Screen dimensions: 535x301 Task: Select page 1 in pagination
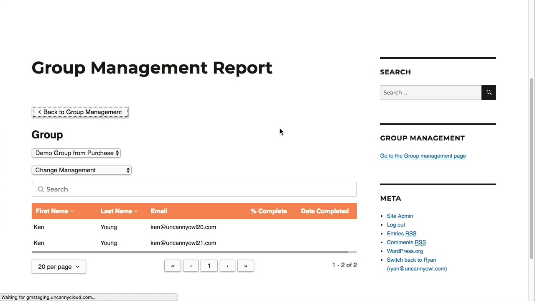pos(209,266)
